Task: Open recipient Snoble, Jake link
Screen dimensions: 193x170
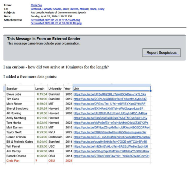Action: [x=61, y=9]
